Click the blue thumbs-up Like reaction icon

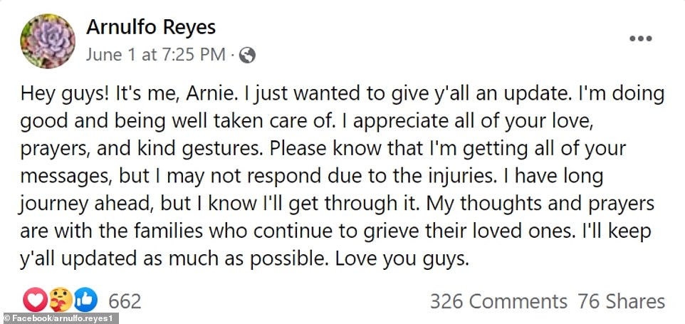pyautogui.click(x=85, y=301)
